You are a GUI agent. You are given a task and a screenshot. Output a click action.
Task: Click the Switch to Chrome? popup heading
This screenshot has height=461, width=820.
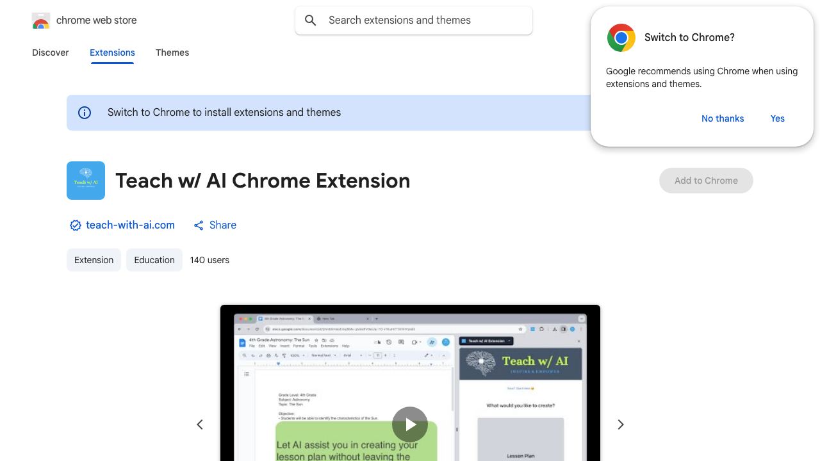[x=689, y=38]
